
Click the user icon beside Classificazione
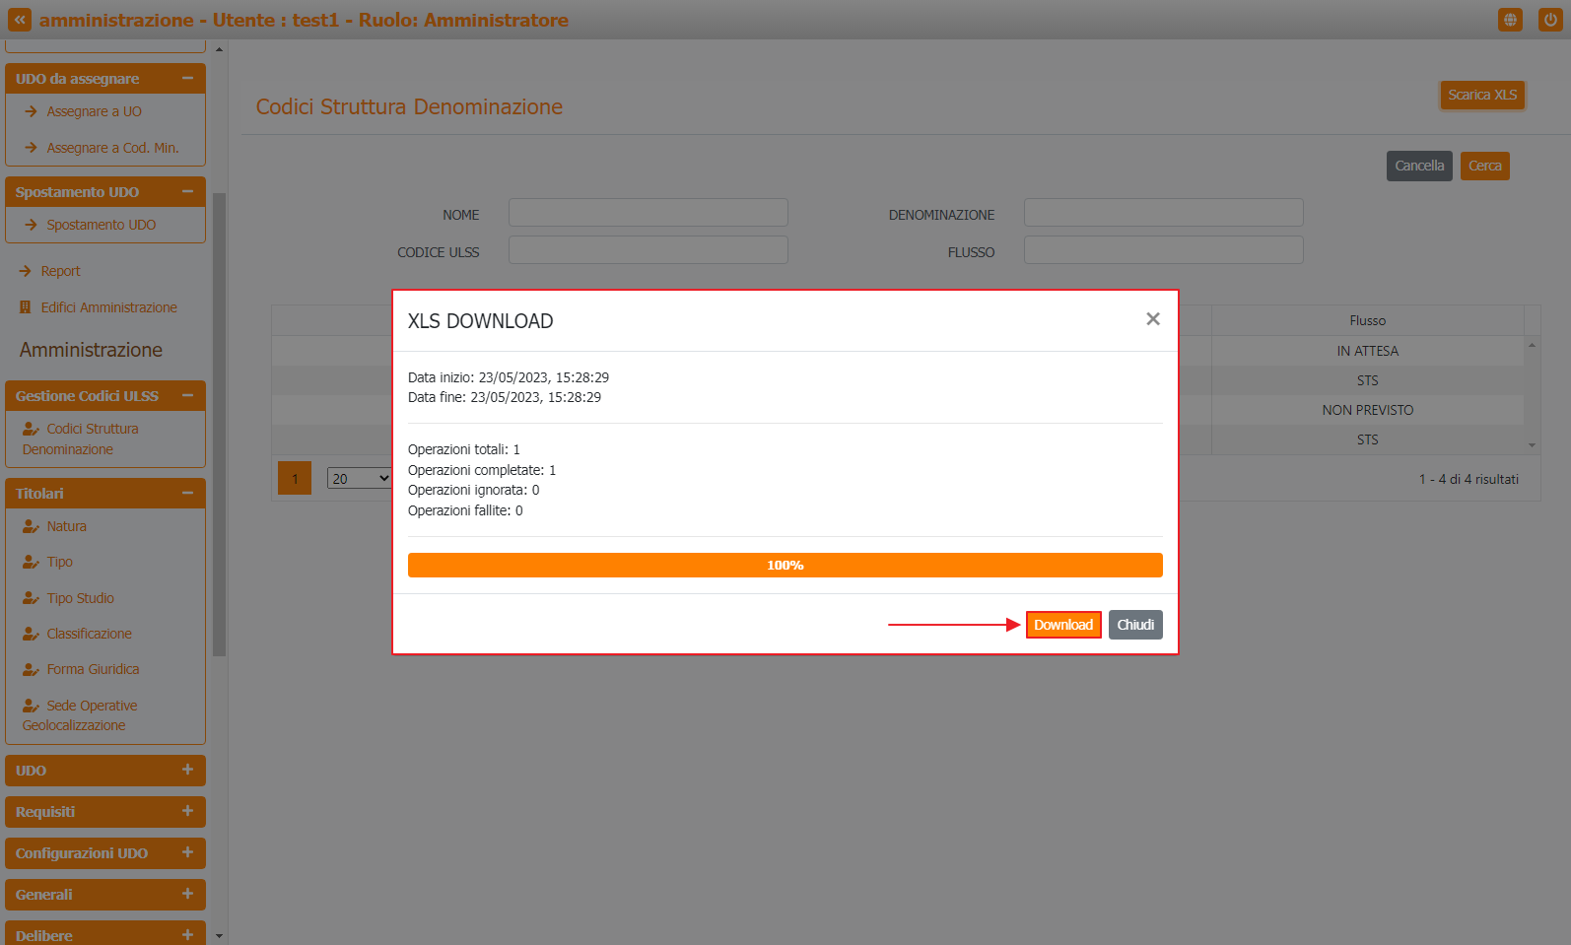pyautogui.click(x=31, y=634)
